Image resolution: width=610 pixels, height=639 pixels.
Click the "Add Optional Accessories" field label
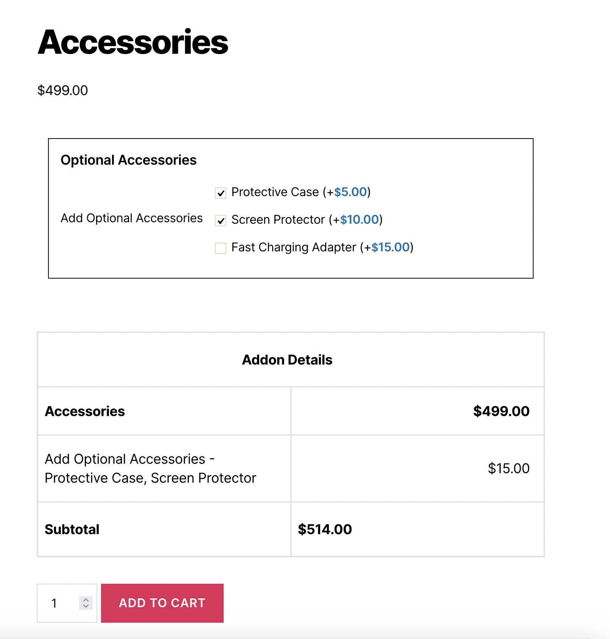click(x=132, y=218)
